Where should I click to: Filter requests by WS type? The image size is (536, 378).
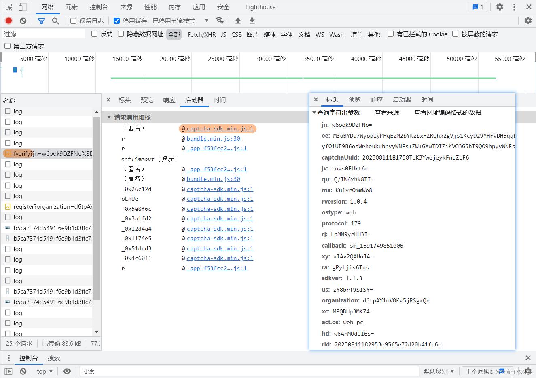click(x=320, y=34)
